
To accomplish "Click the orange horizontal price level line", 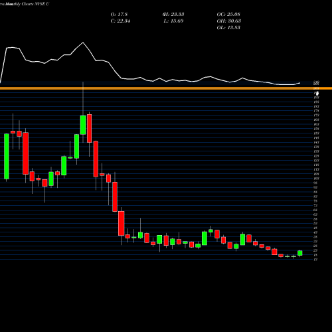I will (x=166, y=88).
